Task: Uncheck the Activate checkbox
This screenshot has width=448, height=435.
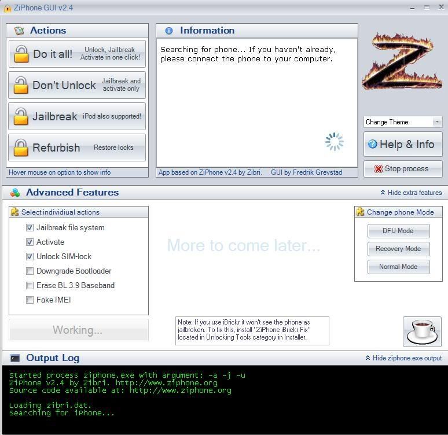Action: (30, 242)
